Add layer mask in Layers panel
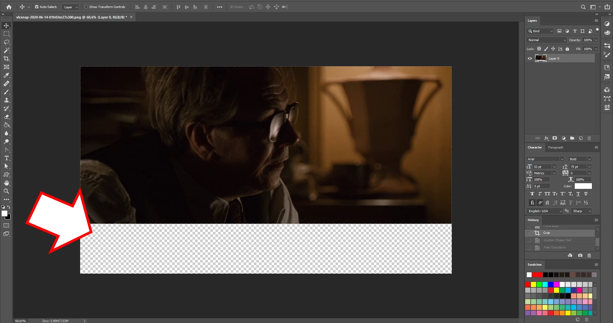Viewport: 613px width, 323px height. [555, 138]
